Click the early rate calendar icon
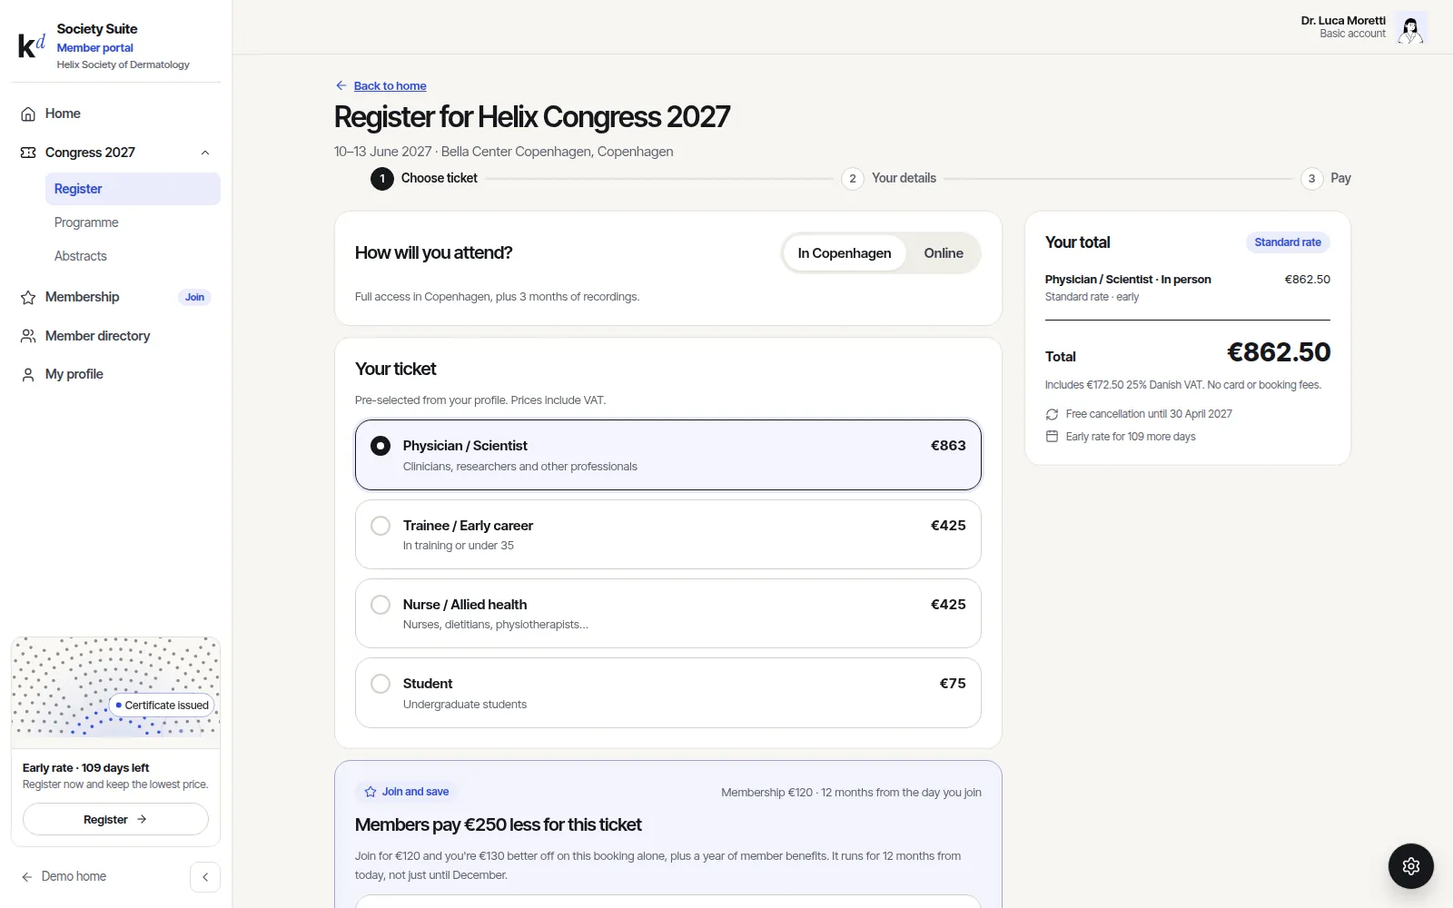Viewport: 1453px width, 908px height. [1052, 437]
